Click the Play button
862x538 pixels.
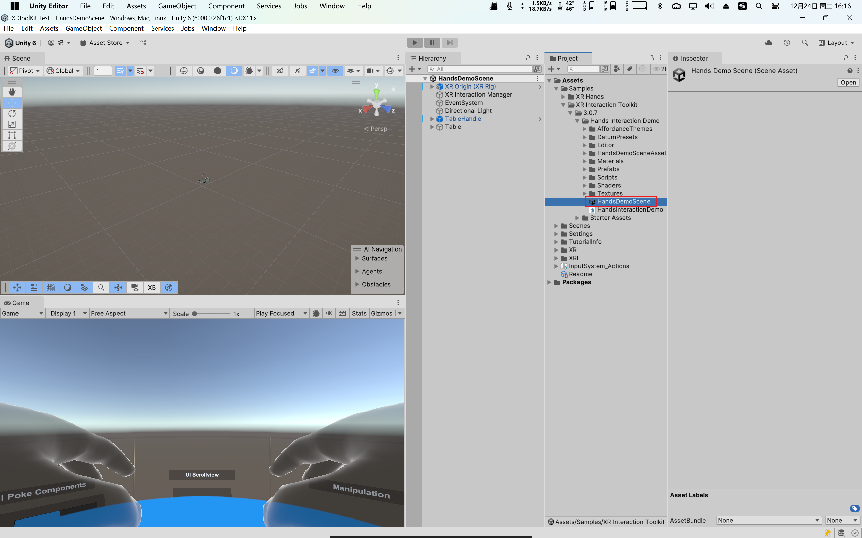[x=415, y=43]
